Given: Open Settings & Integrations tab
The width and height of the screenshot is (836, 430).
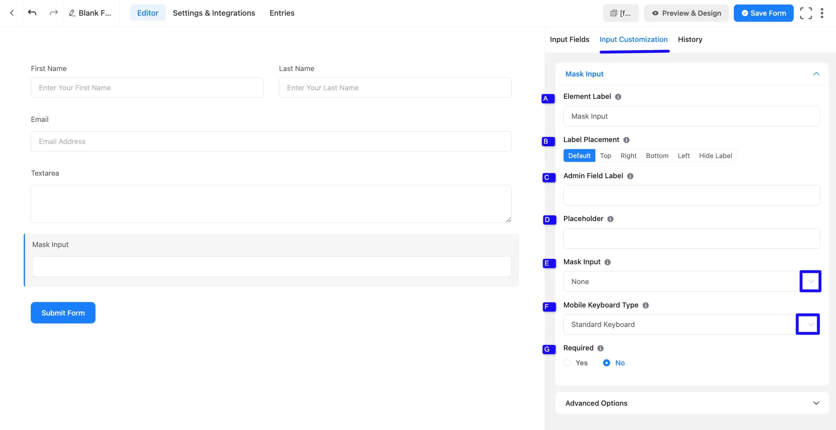Looking at the screenshot, I should pos(214,13).
